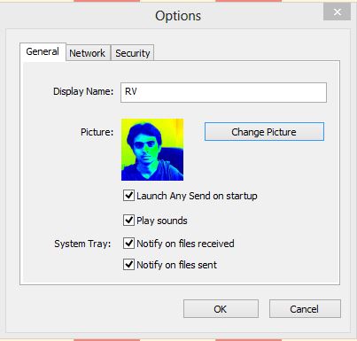This screenshot has height=341, width=357.
Task: Click the Change Picture button
Action: (x=264, y=132)
